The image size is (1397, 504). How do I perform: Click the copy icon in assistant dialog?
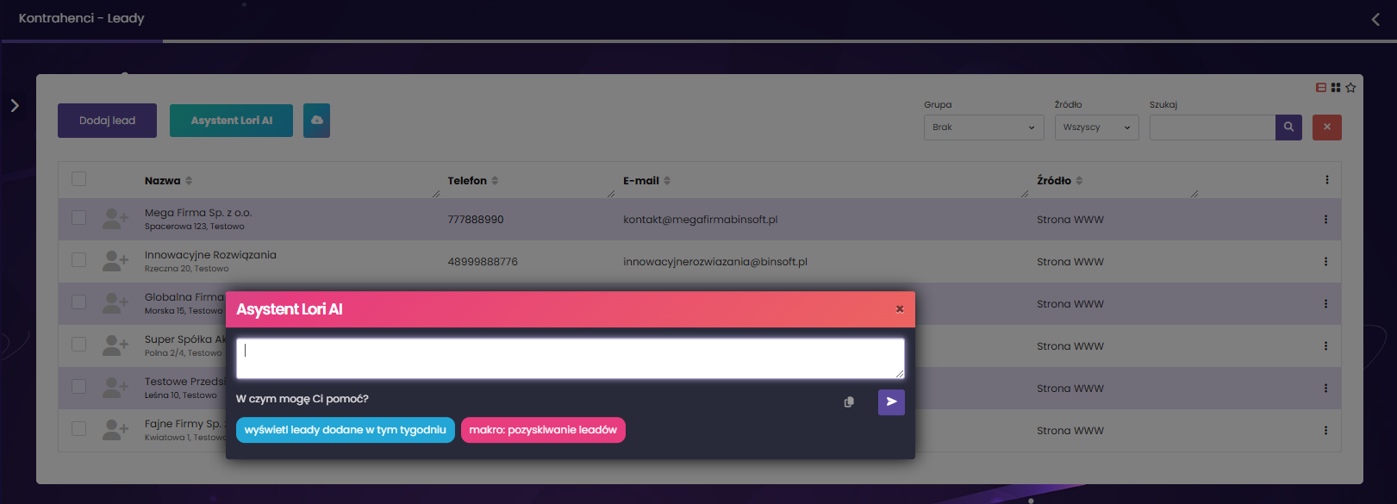click(849, 402)
